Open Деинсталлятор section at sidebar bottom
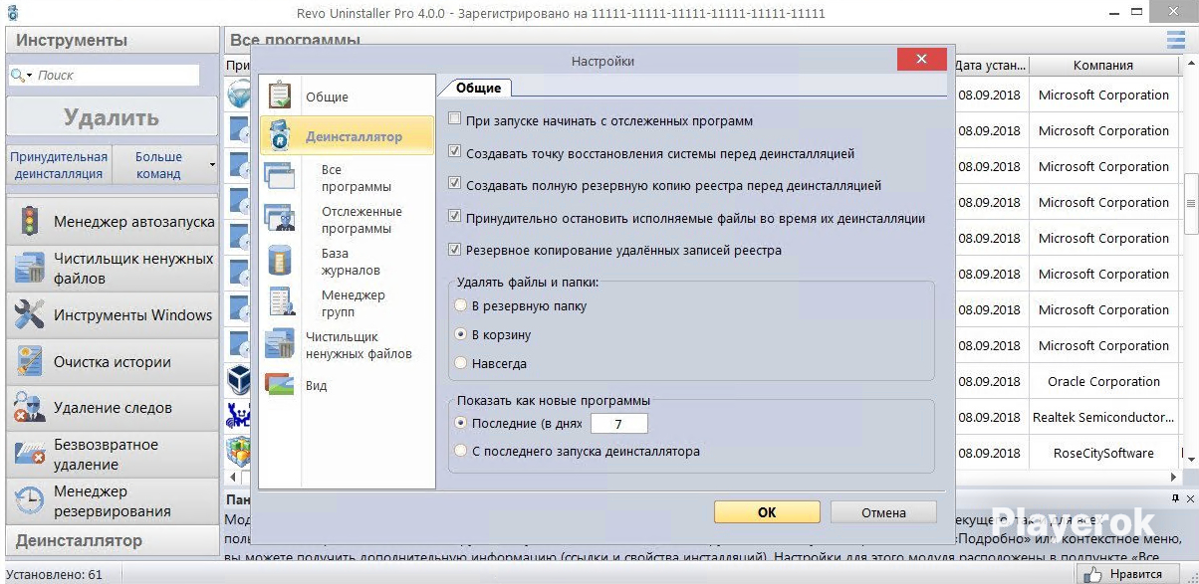Image resolution: width=1199 pixels, height=584 pixels. [x=112, y=540]
